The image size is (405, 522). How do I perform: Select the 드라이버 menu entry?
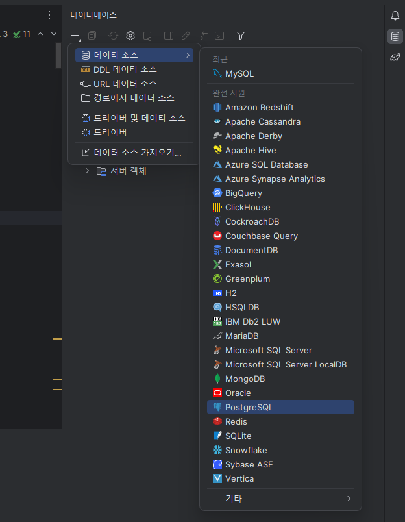click(134, 132)
